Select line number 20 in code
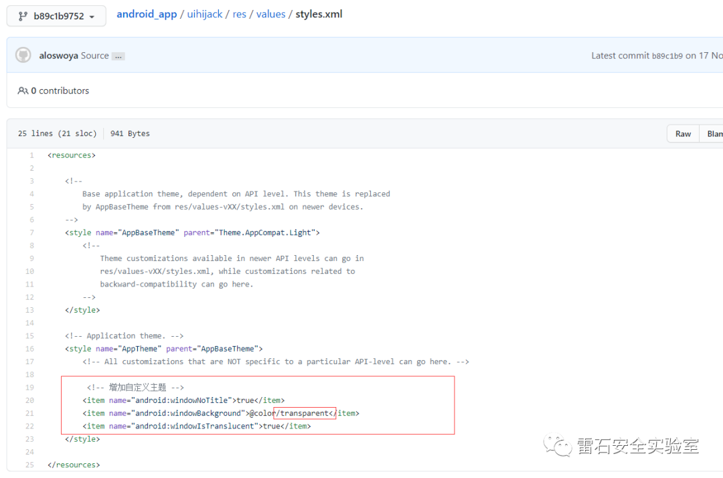Screen dimensions: 723x478 point(29,400)
